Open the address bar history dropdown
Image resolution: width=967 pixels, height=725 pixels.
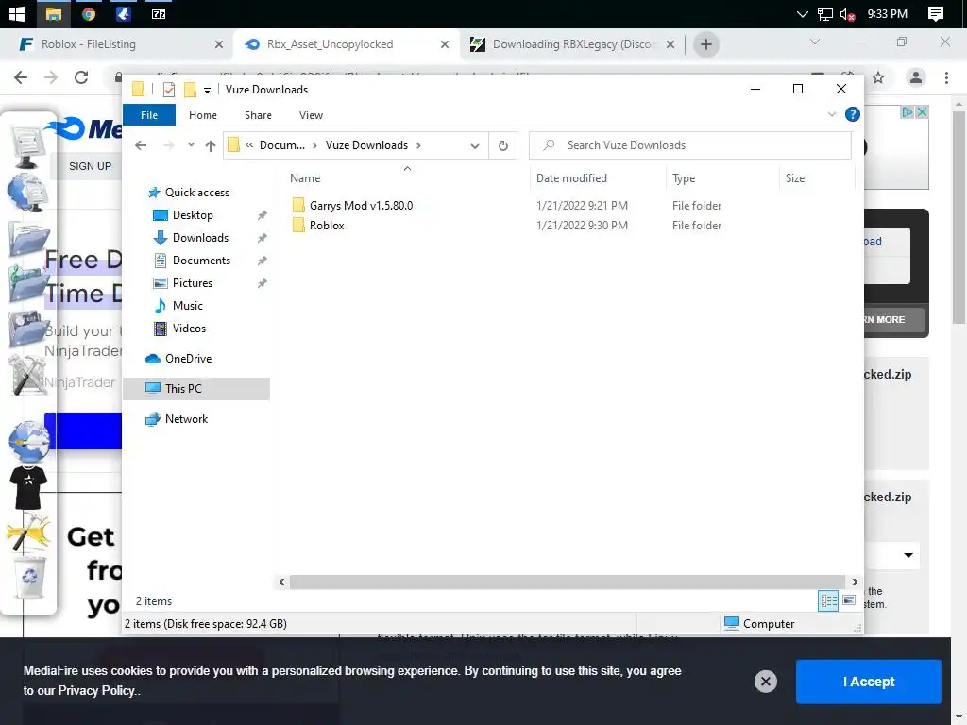click(475, 146)
